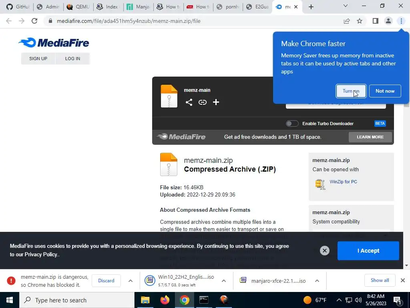Switch to the E2Guardian tab
Image resolution: width=410 pixels, height=308 pixels.
[258, 7]
